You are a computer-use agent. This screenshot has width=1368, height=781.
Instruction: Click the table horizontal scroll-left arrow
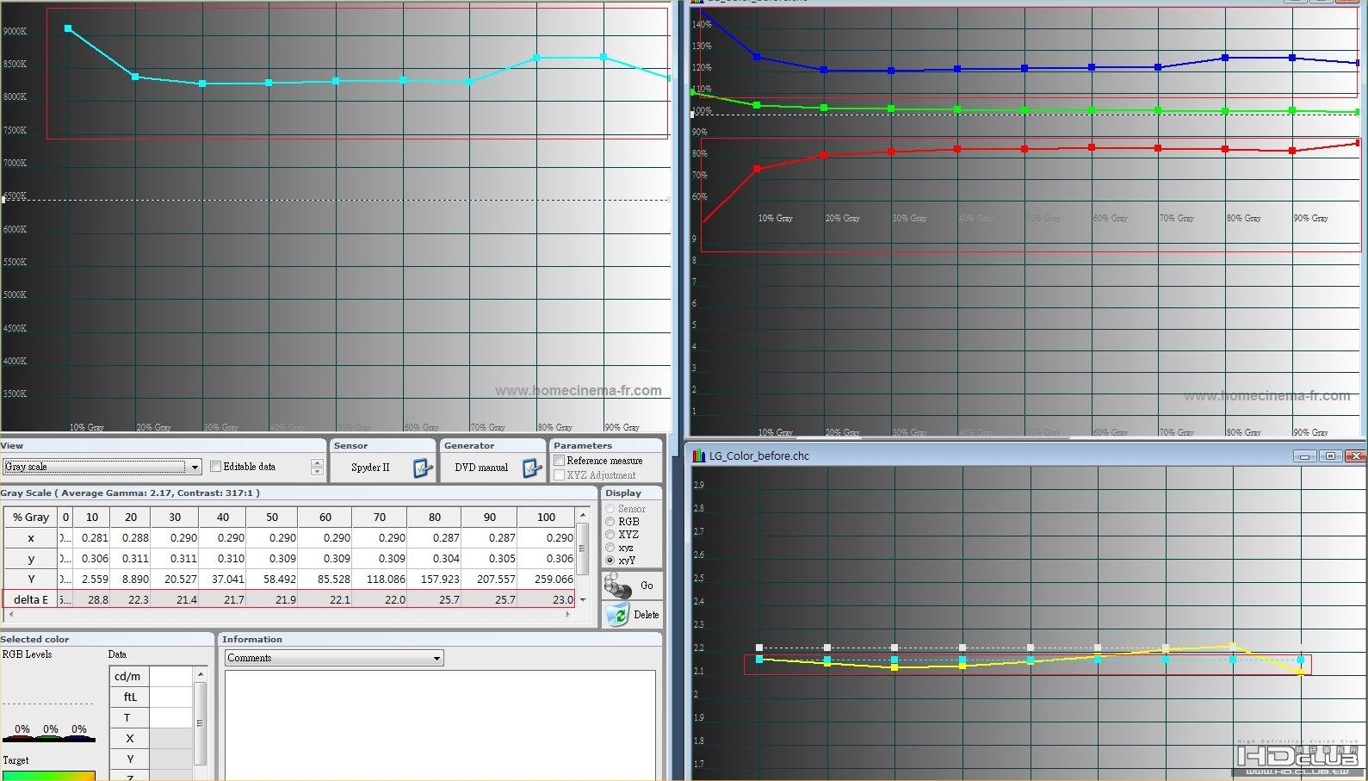9,615
